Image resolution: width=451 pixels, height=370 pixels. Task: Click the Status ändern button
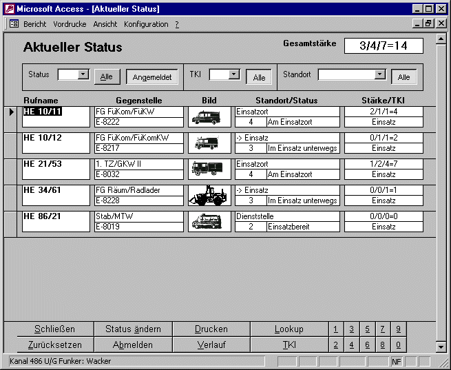tap(133, 329)
